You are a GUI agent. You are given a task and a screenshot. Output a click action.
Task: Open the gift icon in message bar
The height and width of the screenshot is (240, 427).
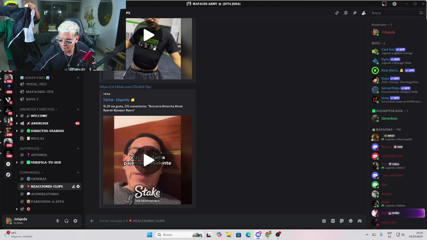(x=324, y=221)
